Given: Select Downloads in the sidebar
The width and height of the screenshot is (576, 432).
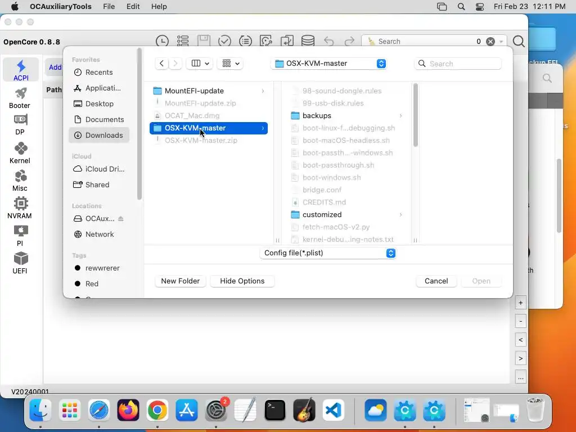Looking at the screenshot, I should pos(99,135).
